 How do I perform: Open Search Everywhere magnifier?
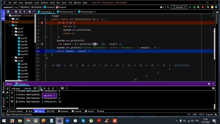(208, 7)
